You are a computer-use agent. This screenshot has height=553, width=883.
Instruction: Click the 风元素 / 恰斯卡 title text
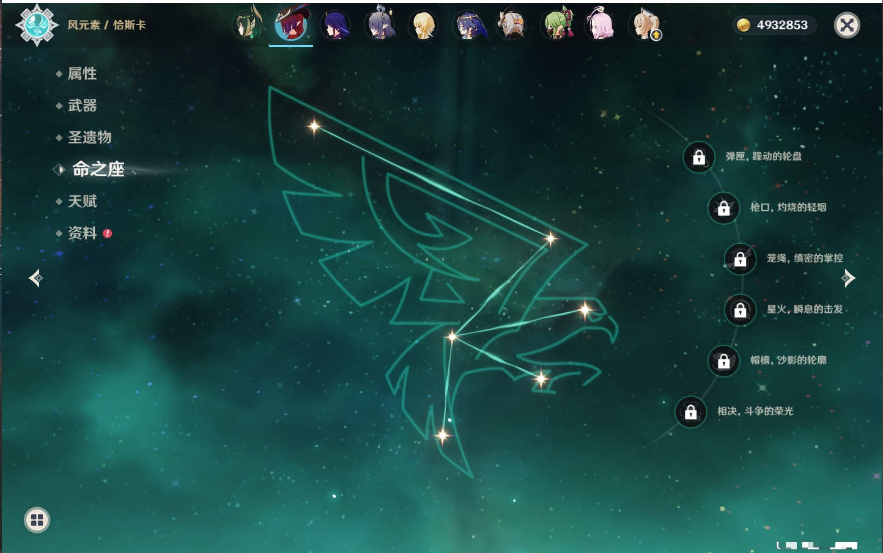tap(106, 25)
